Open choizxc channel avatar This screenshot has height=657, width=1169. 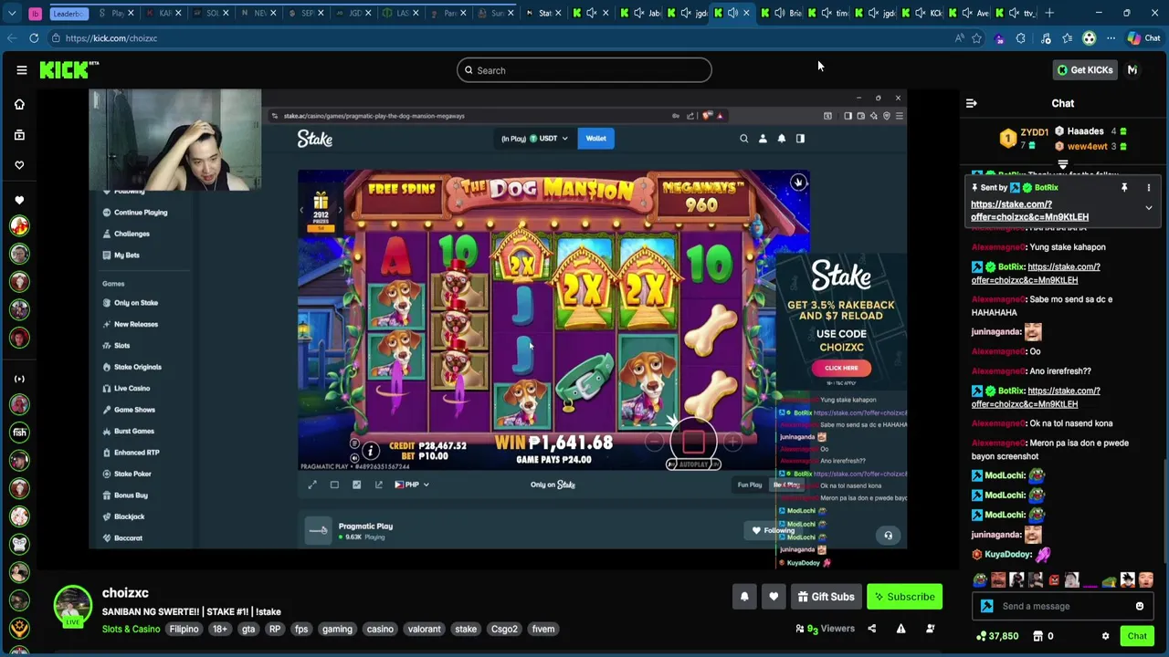pyautogui.click(x=72, y=606)
